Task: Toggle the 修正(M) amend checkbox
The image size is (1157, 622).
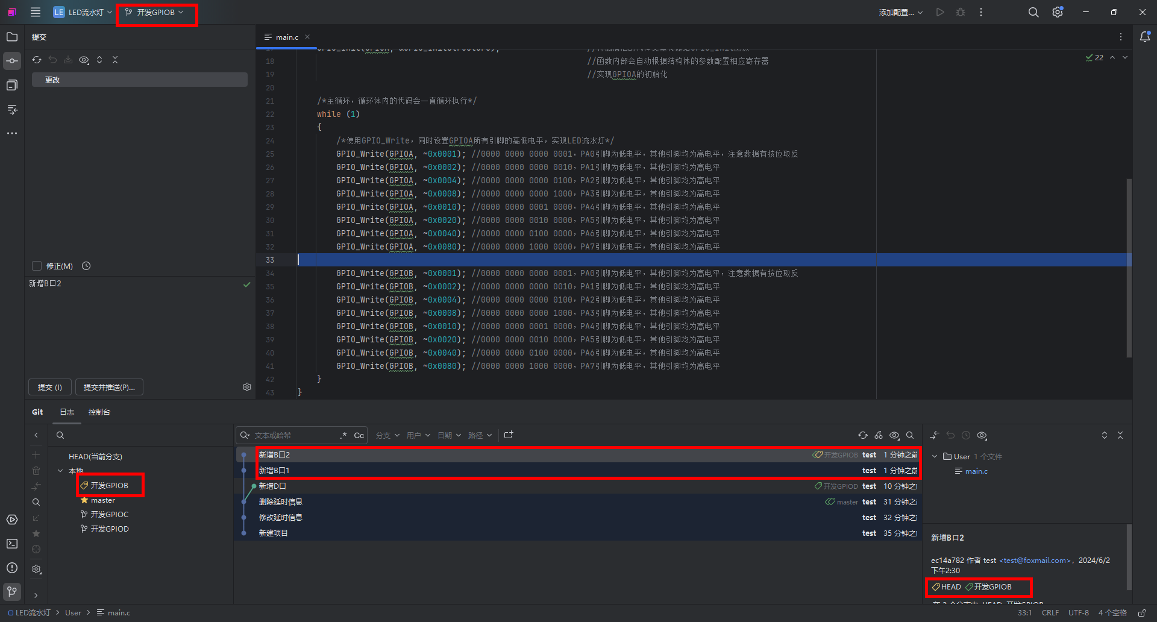Action: point(37,266)
